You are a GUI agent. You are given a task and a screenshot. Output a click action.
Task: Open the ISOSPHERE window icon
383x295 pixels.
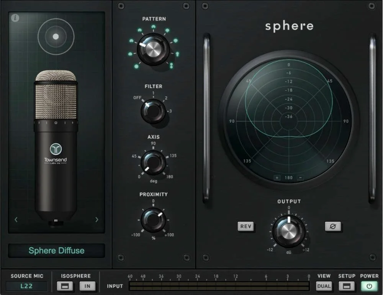[x=64, y=285]
